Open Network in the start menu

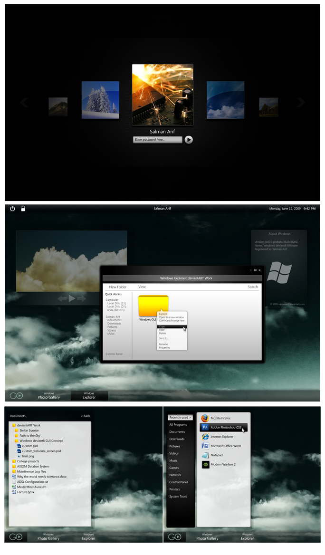point(175,475)
